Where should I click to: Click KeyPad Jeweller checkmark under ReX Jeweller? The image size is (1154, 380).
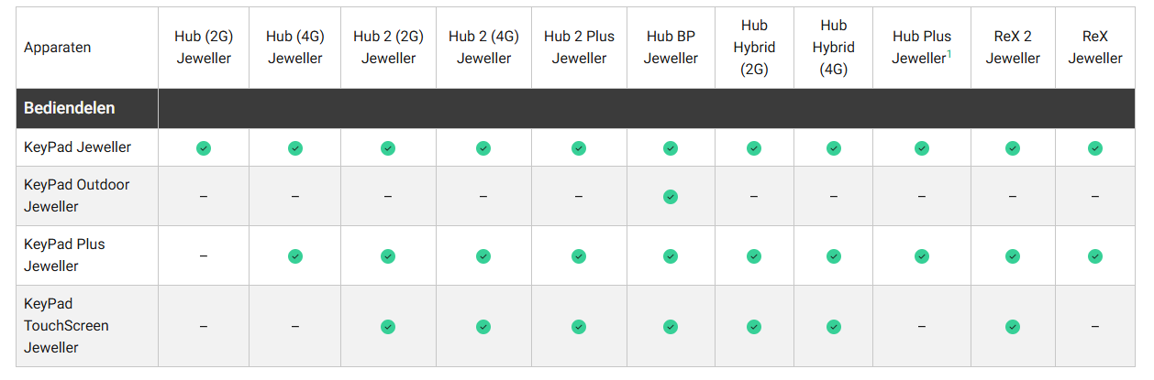tap(1095, 148)
